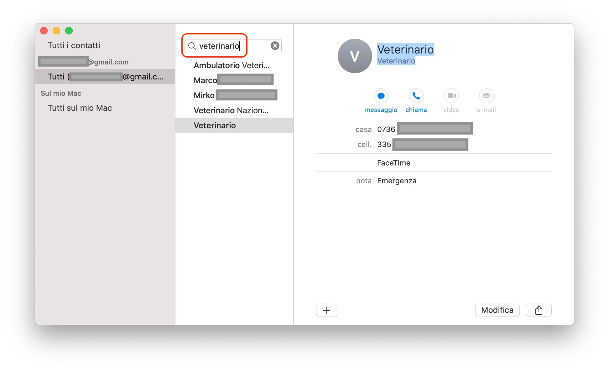Viewport: 609px width, 371px height.
Task: Click the FaceTime row
Action: click(393, 163)
